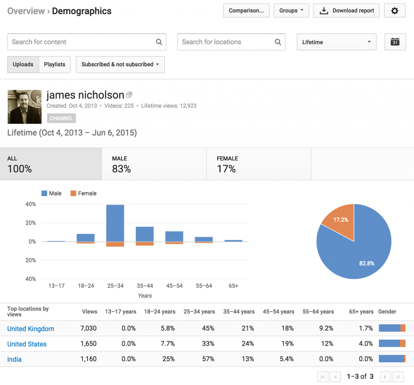Focus the Search for content field
The height and width of the screenshot is (385, 414).
(81, 42)
